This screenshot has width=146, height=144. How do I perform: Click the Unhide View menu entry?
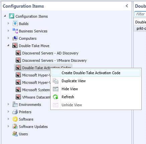[96, 105]
